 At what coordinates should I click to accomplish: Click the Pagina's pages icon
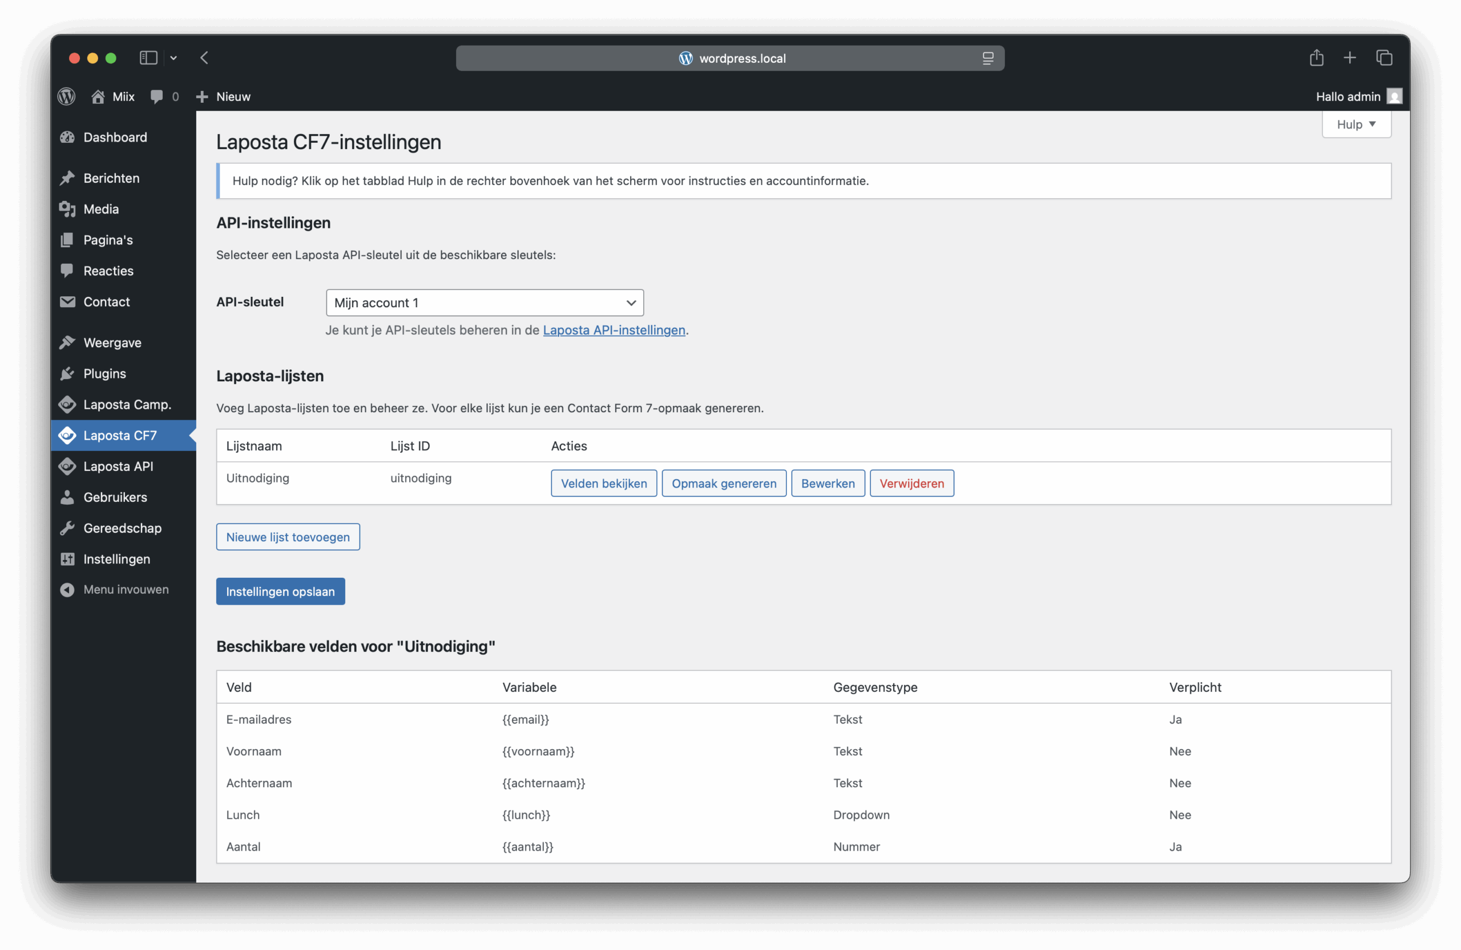click(x=67, y=240)
